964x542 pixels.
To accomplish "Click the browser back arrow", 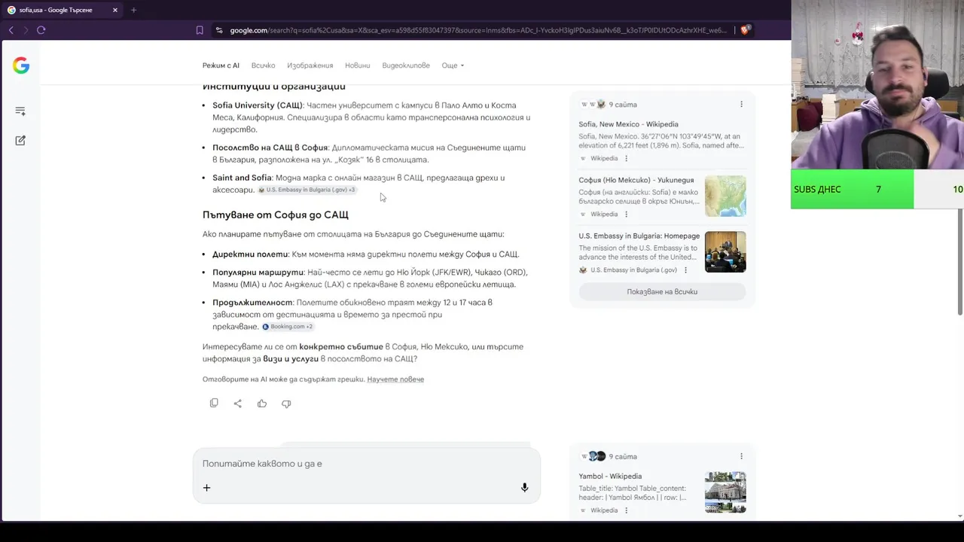I will [x=11, y=30].
